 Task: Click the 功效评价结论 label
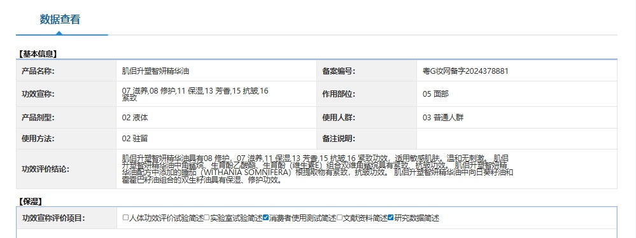click(x=45, y=169)
